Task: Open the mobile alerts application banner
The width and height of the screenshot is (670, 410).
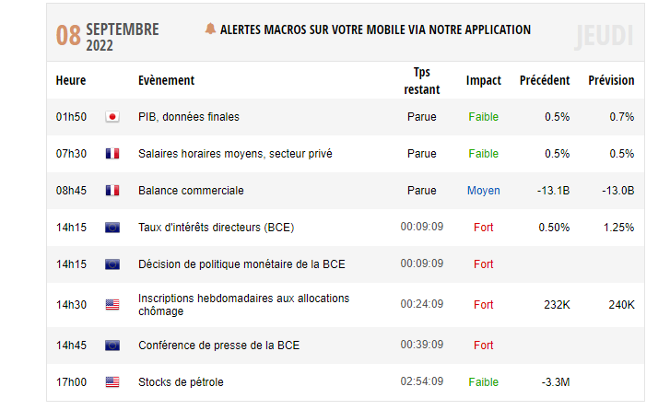Action: 375,29
